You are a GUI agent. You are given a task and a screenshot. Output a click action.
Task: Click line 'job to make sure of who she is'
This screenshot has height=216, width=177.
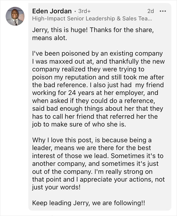pos(79,124)
